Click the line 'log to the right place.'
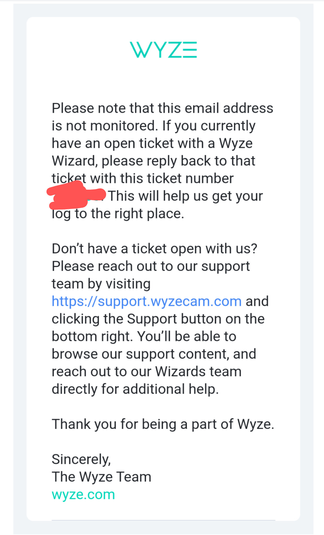 pos(118,214)
